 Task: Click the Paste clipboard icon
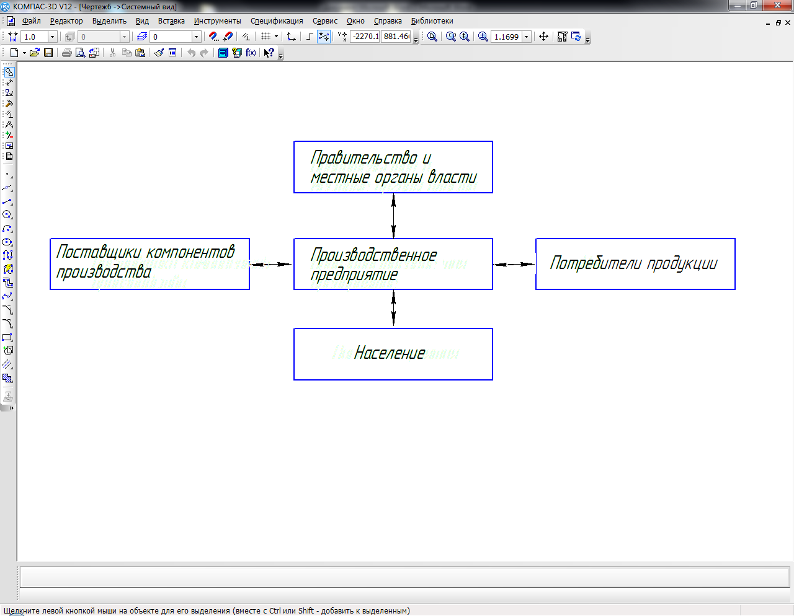[140, 53]
